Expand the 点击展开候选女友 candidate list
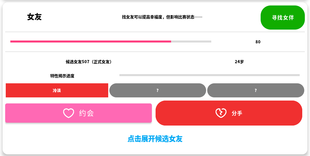The height and width of the screenshot is (156, 310). point(155,139)
